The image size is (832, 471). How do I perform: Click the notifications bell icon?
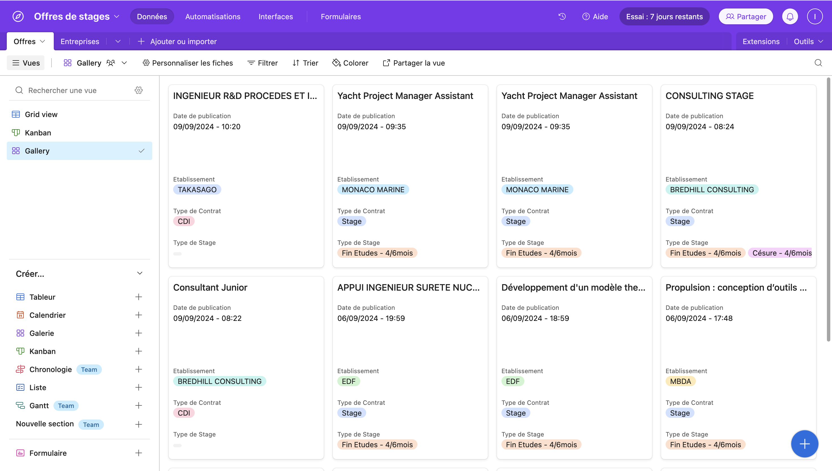[x=790, y=16]
